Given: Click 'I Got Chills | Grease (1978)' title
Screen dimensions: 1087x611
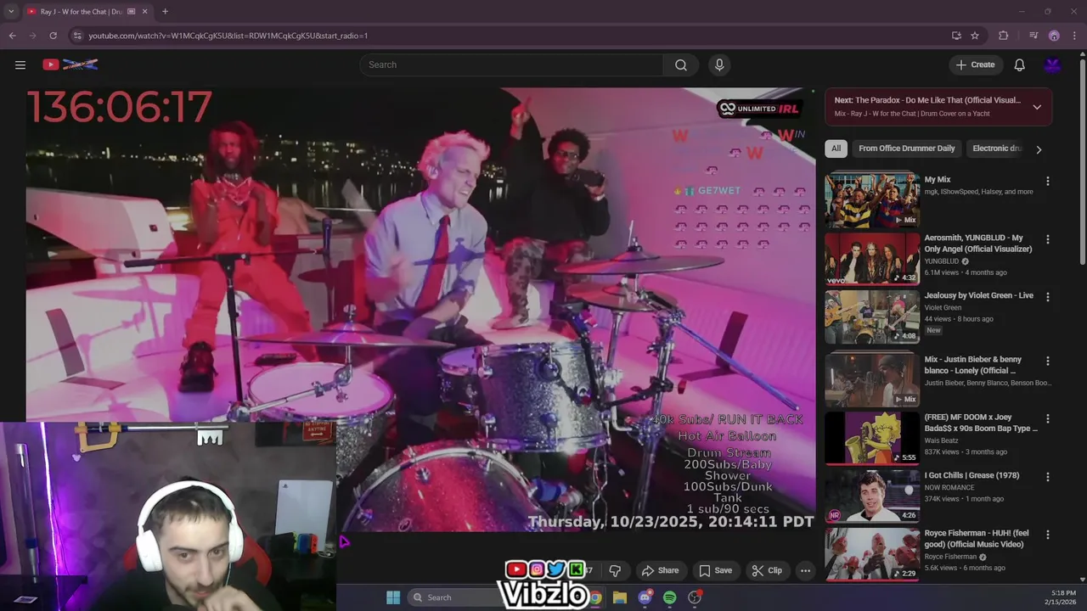Looking at the screenshot, I should pyautogui.click(x=972, y=475).
